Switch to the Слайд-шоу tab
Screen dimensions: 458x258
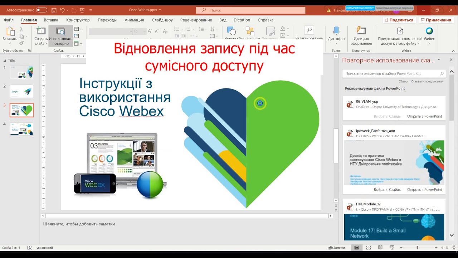click(x=162, y=20)
